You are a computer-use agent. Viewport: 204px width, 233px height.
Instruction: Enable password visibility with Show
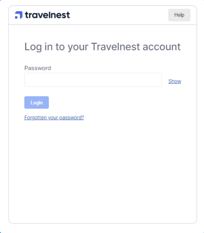(x=175, y=81)
